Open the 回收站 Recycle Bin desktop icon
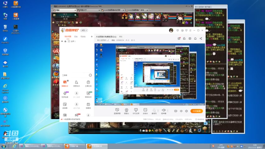 coord(5,28)
